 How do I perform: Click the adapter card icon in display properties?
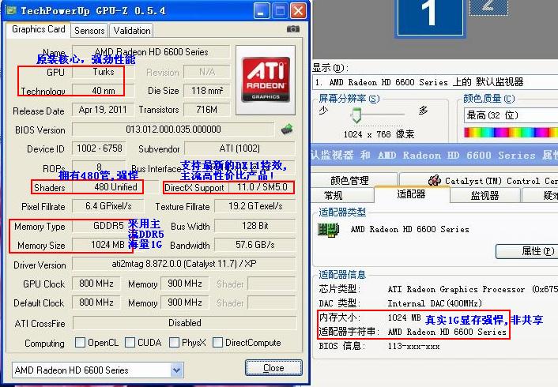pyautogui.click(x=328, y=230)
